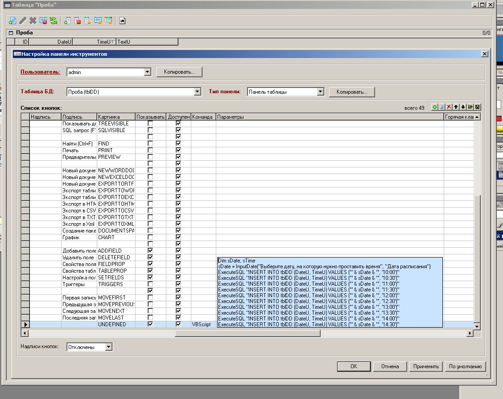Click the open folder load icon

coord(470,107)
